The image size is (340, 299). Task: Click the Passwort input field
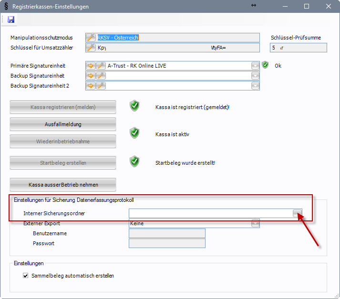pyautogui.click(x=167, y=243)
